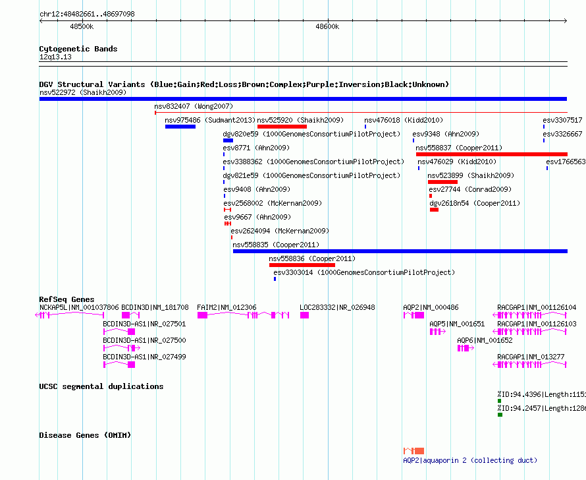Viewport: 586px width, 480px height.
Task: Open esv9408 (Ahn2009) variant label
Action: pos(257,189)
